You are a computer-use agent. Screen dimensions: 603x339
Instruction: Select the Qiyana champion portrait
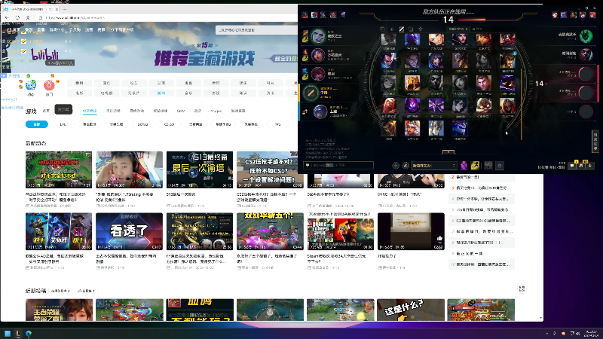[412, 127]
